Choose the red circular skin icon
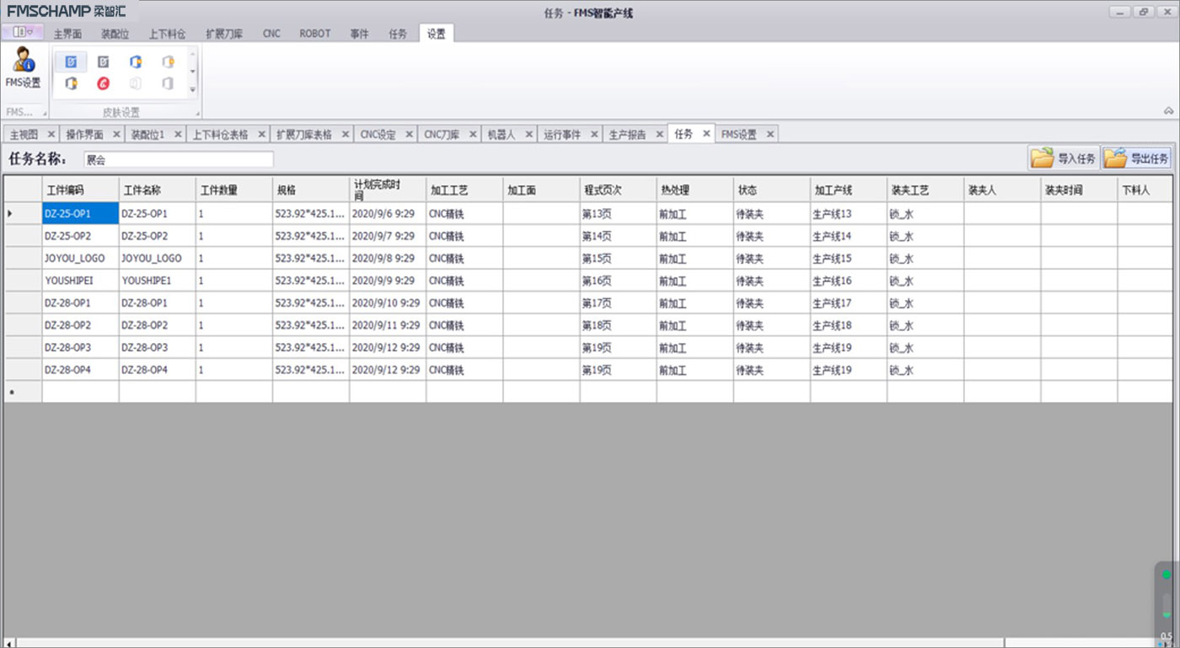The image size is (1180, 648). (x=103, y=83)
